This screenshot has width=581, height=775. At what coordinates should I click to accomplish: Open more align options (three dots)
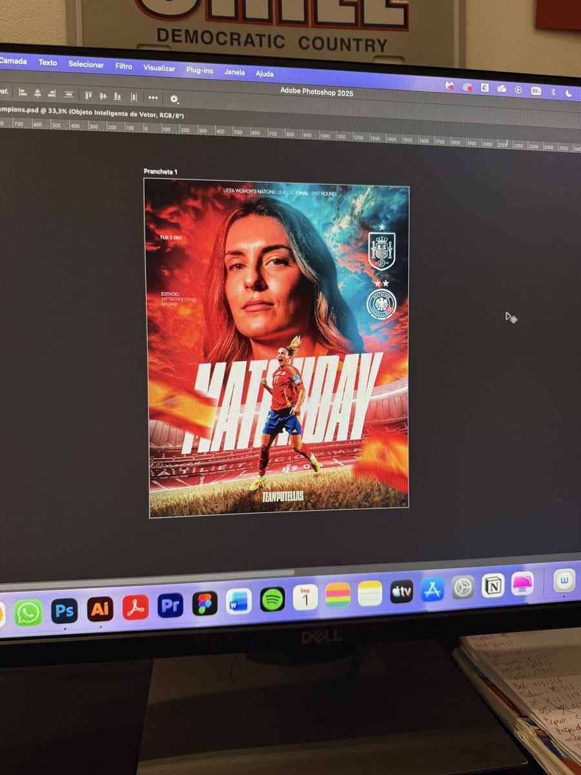click(x=153, y=98)
